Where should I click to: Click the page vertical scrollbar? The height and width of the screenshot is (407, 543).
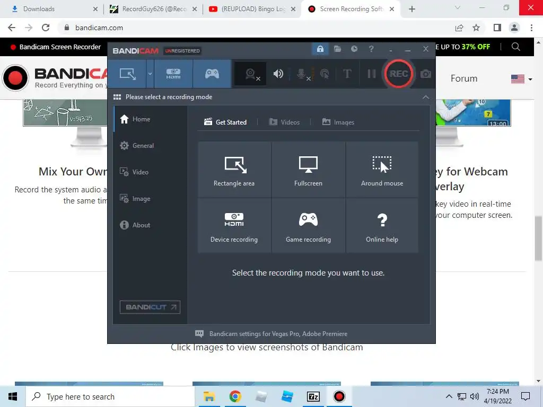[x=538, y=239]
